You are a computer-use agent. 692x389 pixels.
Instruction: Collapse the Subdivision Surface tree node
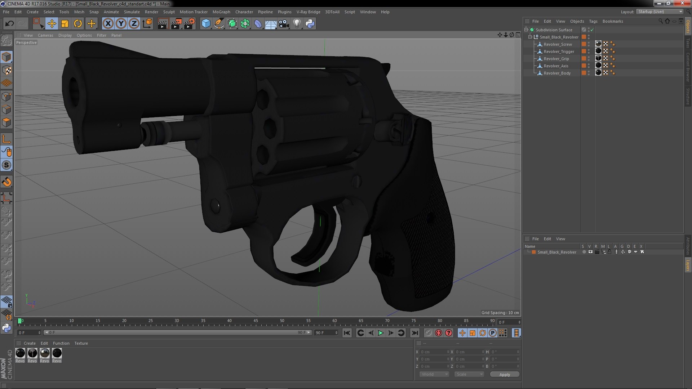[x=526, y=30]
